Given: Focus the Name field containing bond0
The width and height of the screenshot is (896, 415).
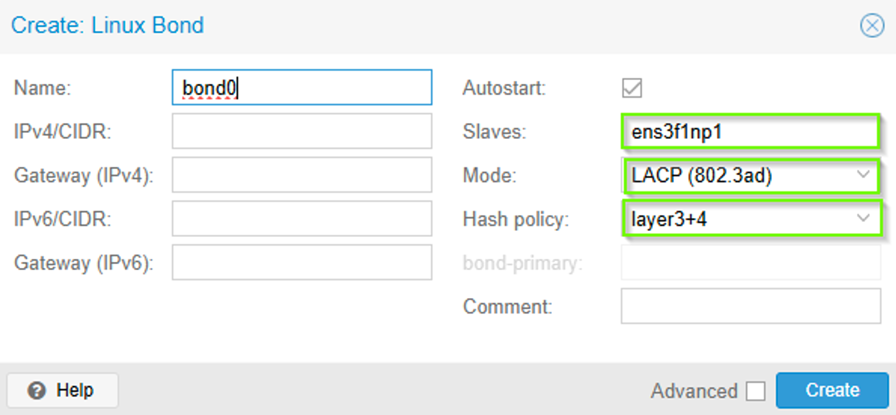Looking at the screenshot, I should [301, 88].
